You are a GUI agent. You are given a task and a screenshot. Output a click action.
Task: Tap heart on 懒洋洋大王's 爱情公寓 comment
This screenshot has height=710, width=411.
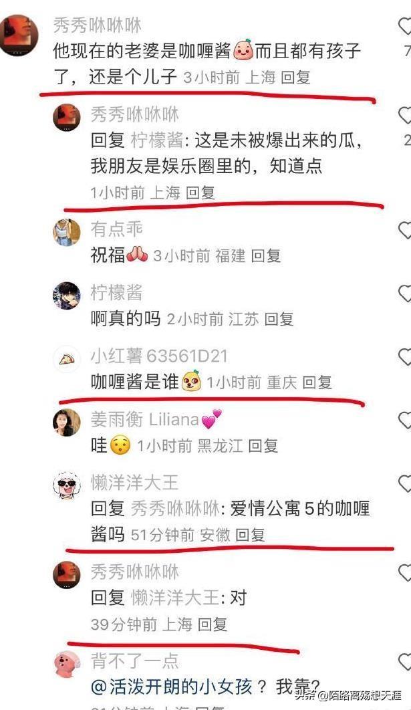(x=405, y=484)
